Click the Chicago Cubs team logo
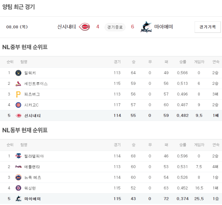 coord(18,105)
